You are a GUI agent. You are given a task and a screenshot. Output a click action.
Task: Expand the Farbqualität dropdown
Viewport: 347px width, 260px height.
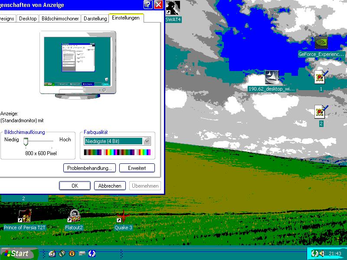[x=147, y=141]
